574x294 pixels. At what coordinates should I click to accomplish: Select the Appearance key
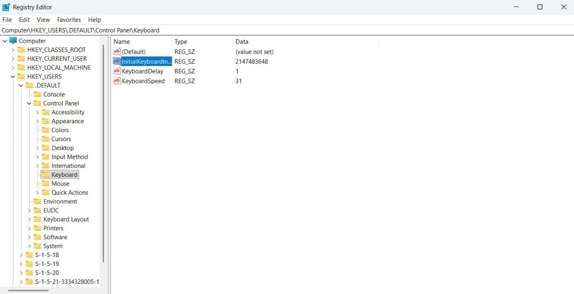tap(67, 122)
